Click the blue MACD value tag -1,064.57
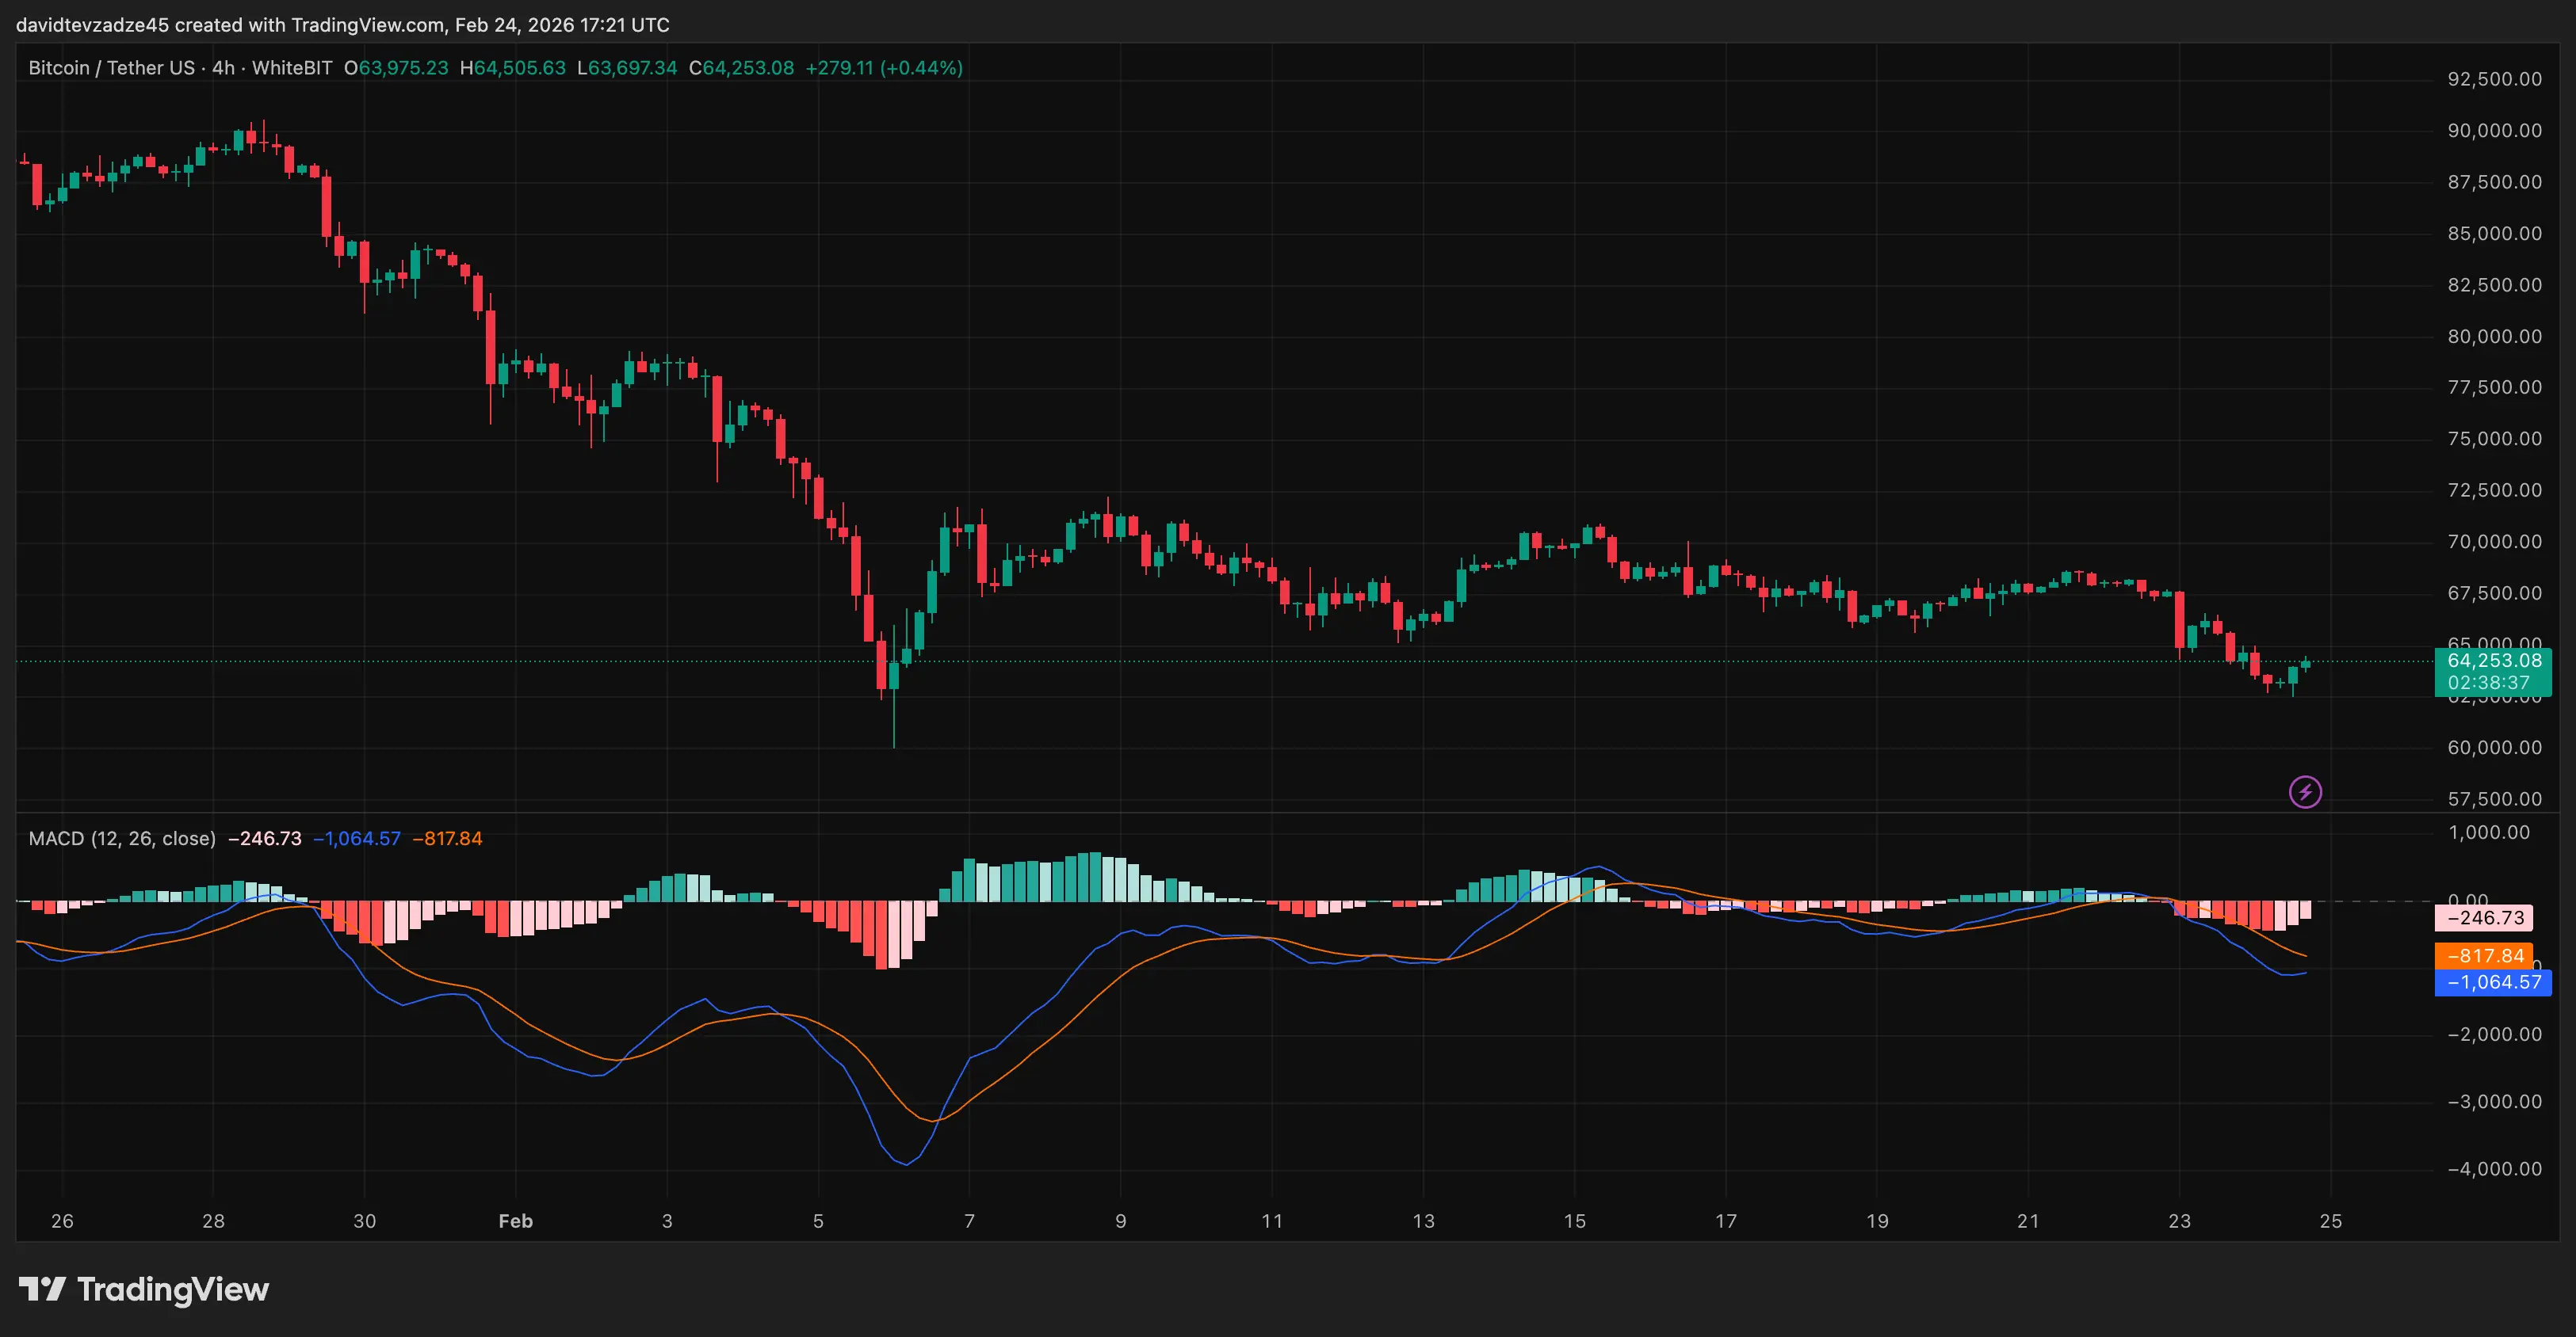2576x1337 pixels. (x=2493, y=982)
